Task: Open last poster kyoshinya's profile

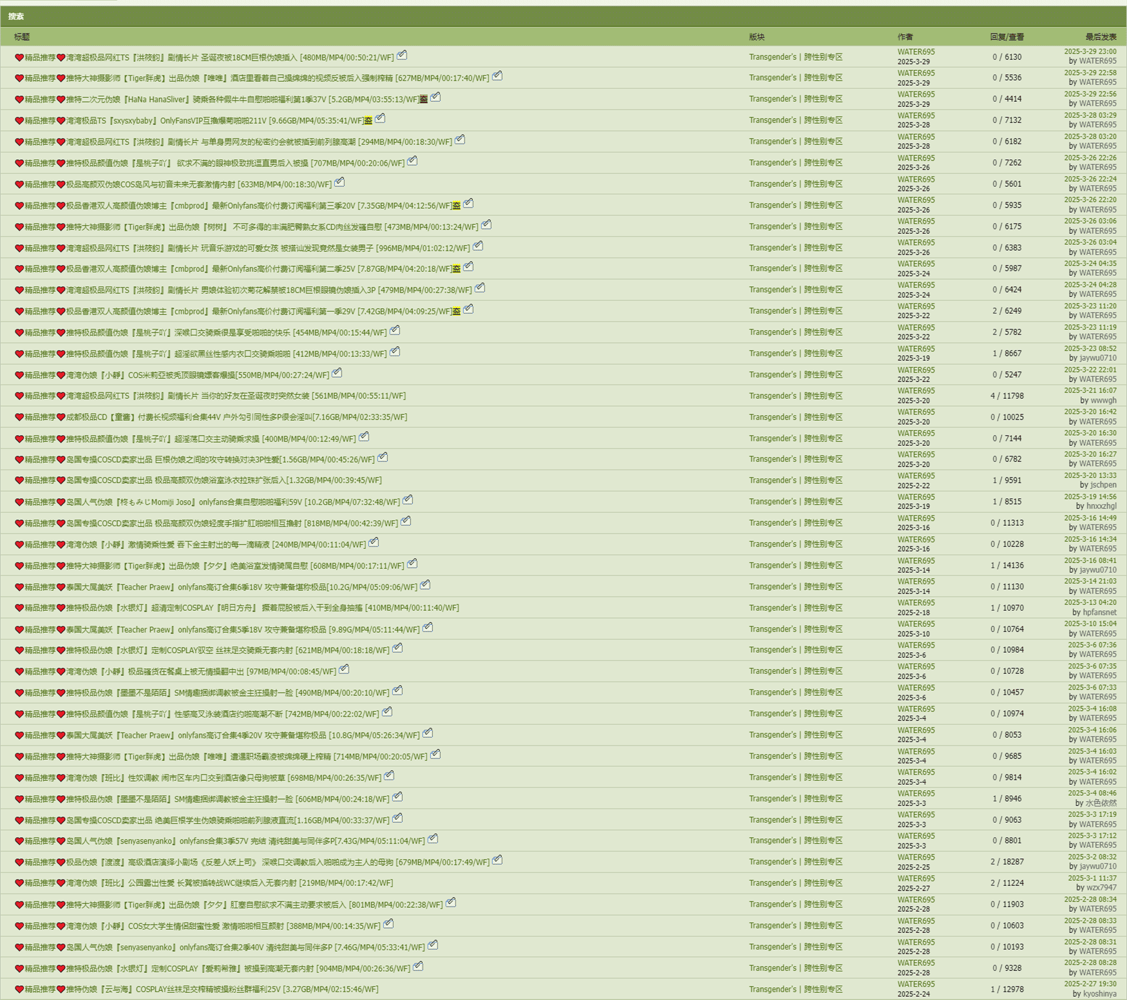Action: point(1099,994)
